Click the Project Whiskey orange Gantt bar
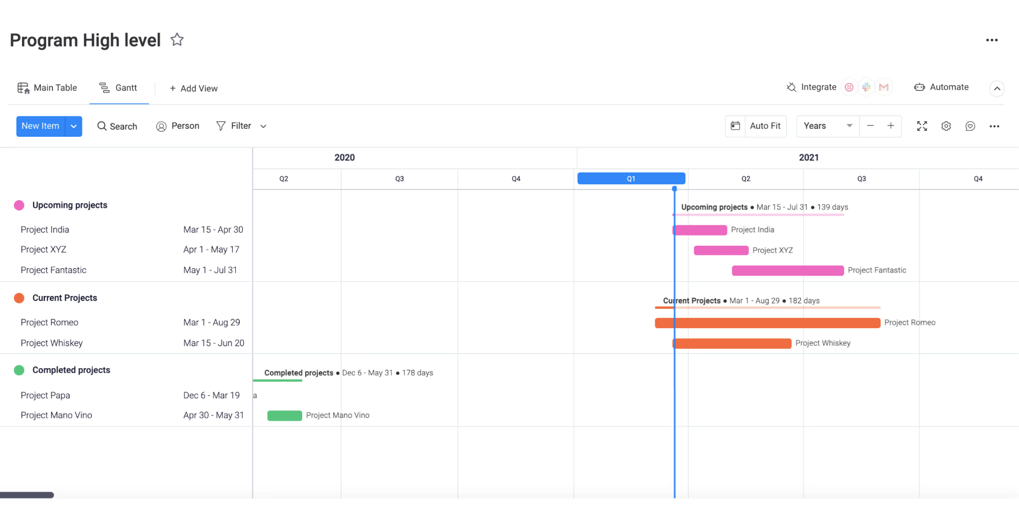Image resolution: width=1019 pixels, height=506 pixels. (732, 344)
